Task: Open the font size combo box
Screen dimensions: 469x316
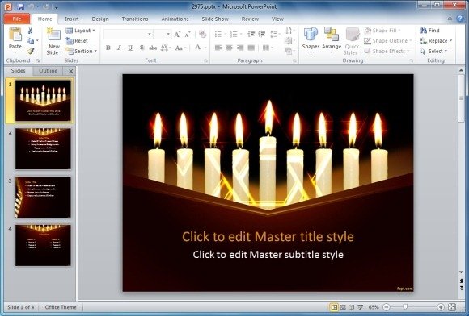Action: [163, 35]
